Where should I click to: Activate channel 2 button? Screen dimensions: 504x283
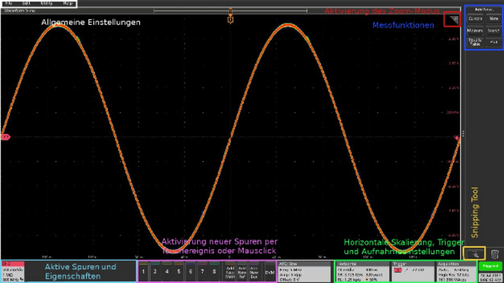[x=155, y=272]
